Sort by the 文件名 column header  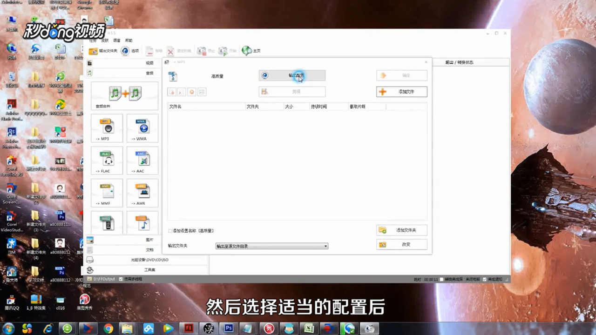206,107
